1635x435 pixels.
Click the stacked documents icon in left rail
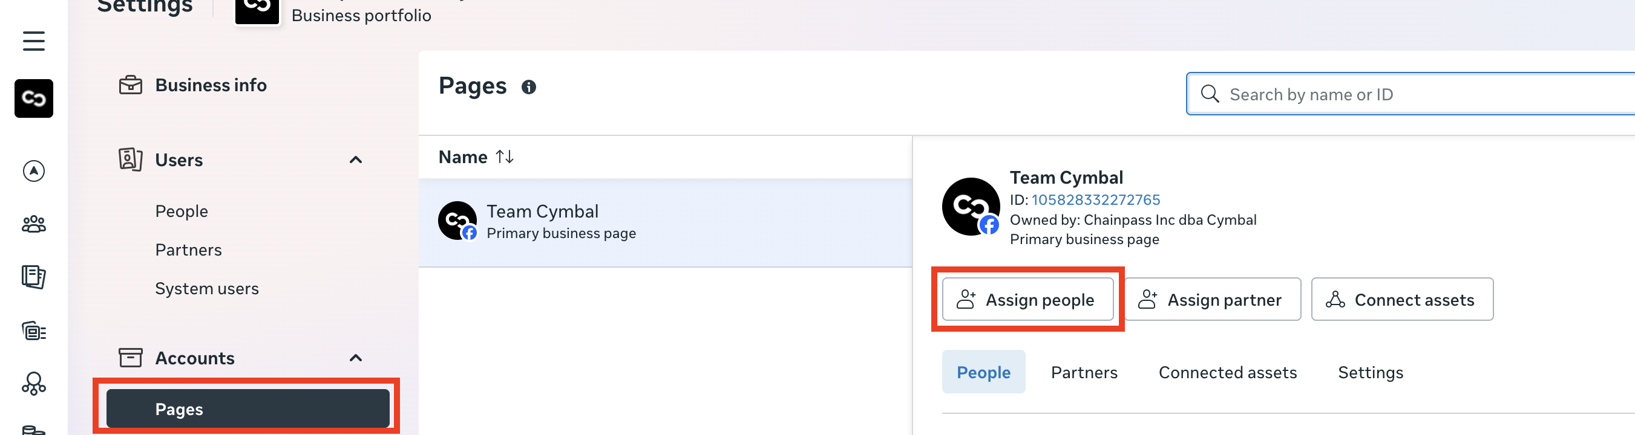[34, 330]
